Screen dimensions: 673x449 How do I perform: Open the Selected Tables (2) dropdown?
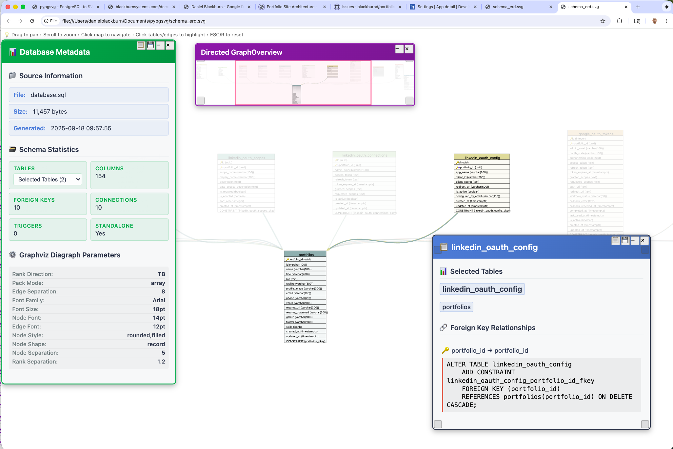(48, 179)
